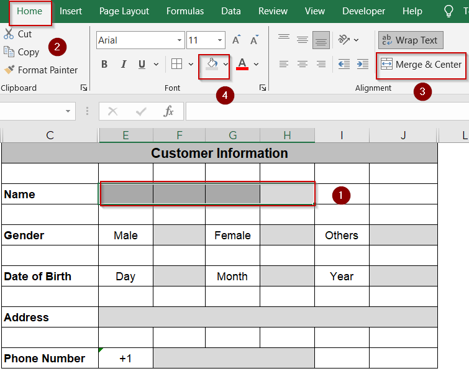Select the Female cell
The width and height of the screenshot is (469, 371).
point(232,235)
